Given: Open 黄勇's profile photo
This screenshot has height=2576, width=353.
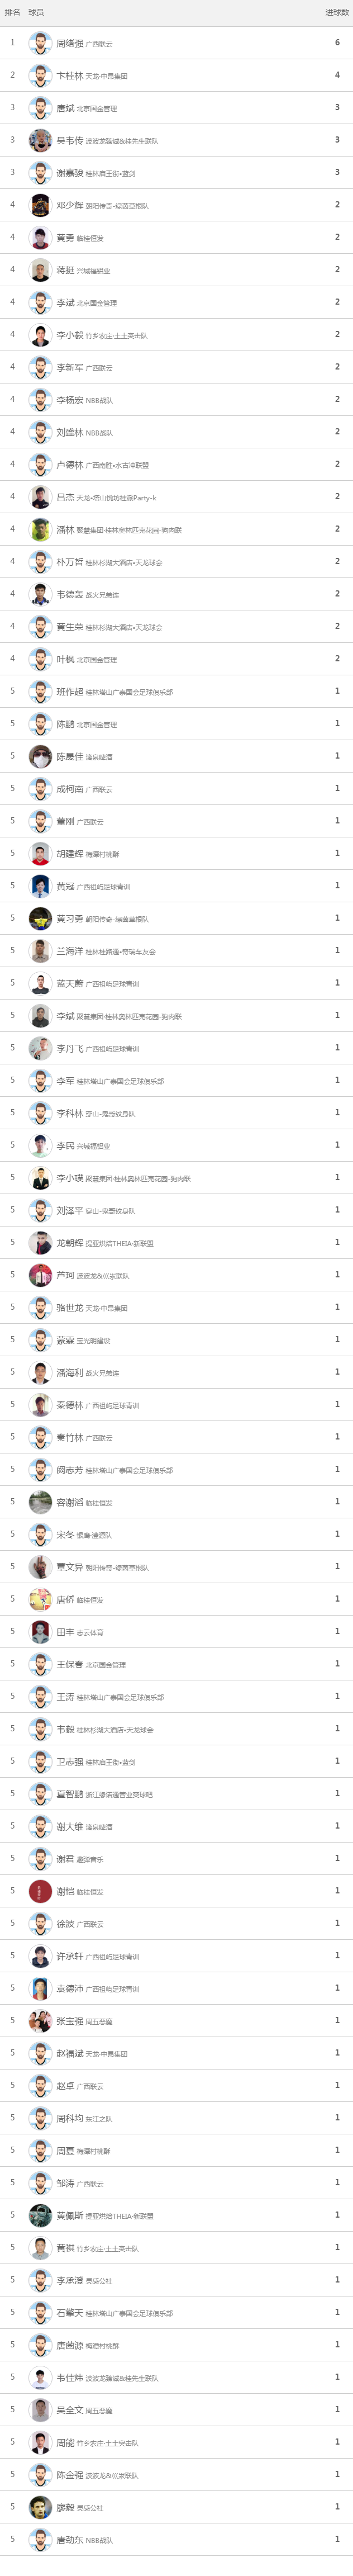Looking at the screenshot, I should (x=40, y=238).
